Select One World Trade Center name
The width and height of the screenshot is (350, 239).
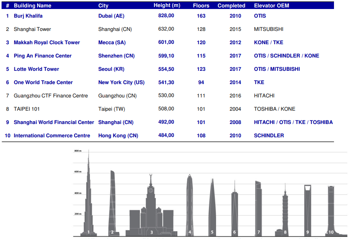(x=43, y=83)
